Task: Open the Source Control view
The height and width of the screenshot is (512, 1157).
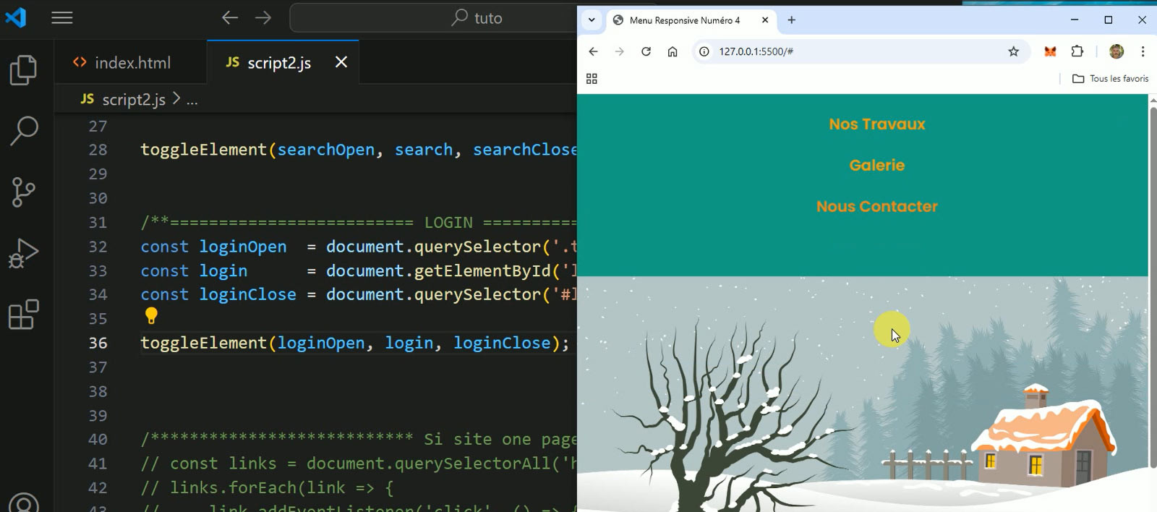Action: point(23,192)
